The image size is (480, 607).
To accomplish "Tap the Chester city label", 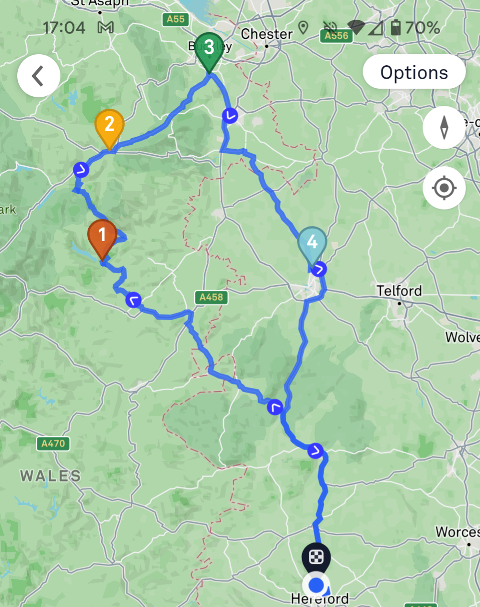I will 267,34.
